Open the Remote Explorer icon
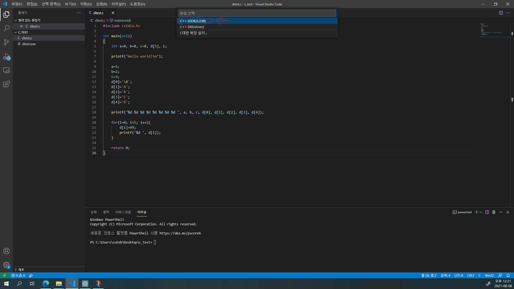This screenshot has width=514, height=289. [6, 70]
